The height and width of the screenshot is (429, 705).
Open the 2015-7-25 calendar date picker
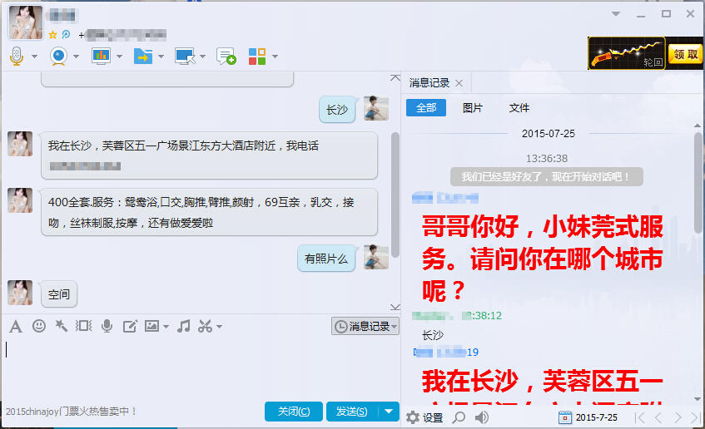pos(588,417)
